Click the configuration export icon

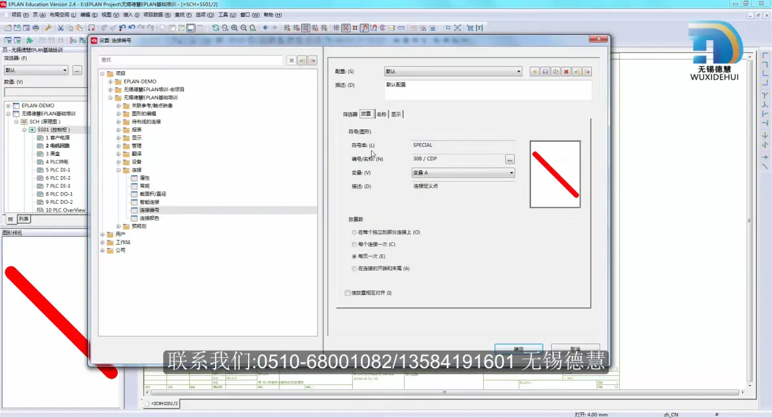tap(587, 72)
